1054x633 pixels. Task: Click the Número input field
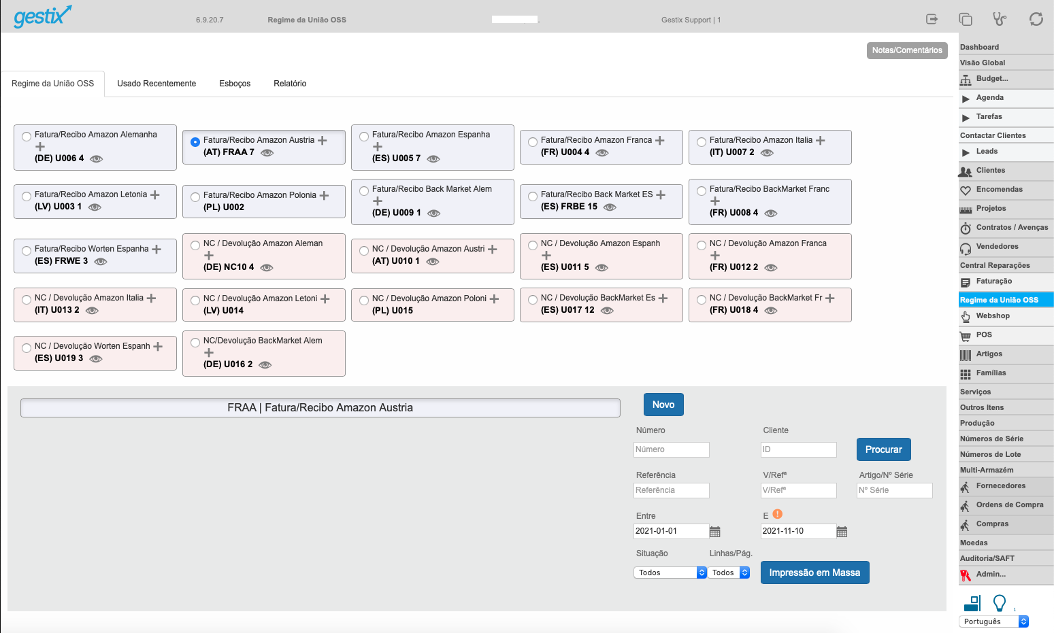point(671,449)
